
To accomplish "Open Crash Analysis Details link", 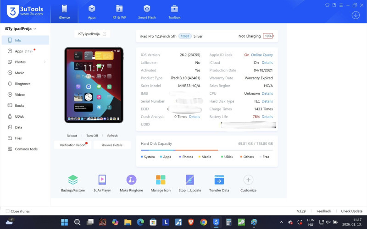I will click(x=194, y=117).
